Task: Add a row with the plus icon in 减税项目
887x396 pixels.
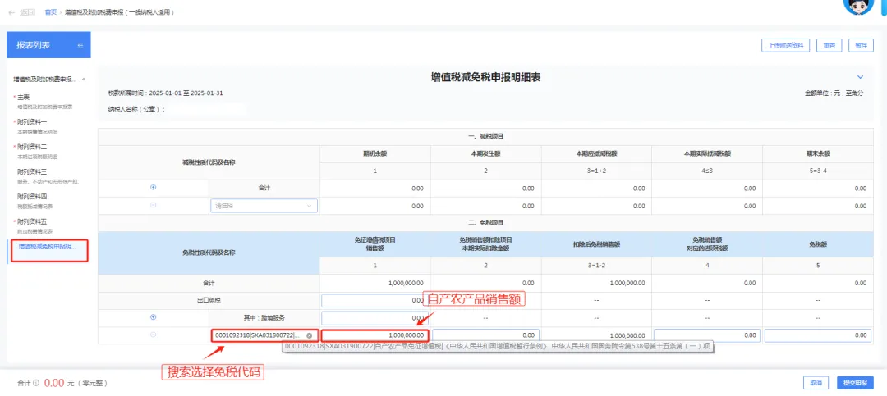Action: [153, 187]
